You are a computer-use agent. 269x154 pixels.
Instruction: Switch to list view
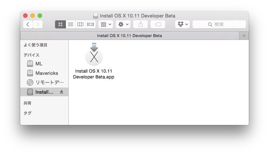coord(71,24)
